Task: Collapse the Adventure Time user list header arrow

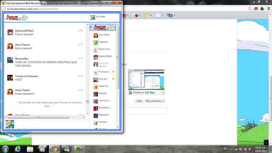Action: pos(91,27)
